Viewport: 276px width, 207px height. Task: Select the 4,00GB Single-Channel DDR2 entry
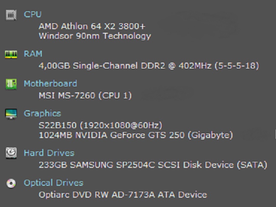coord(149,66)
